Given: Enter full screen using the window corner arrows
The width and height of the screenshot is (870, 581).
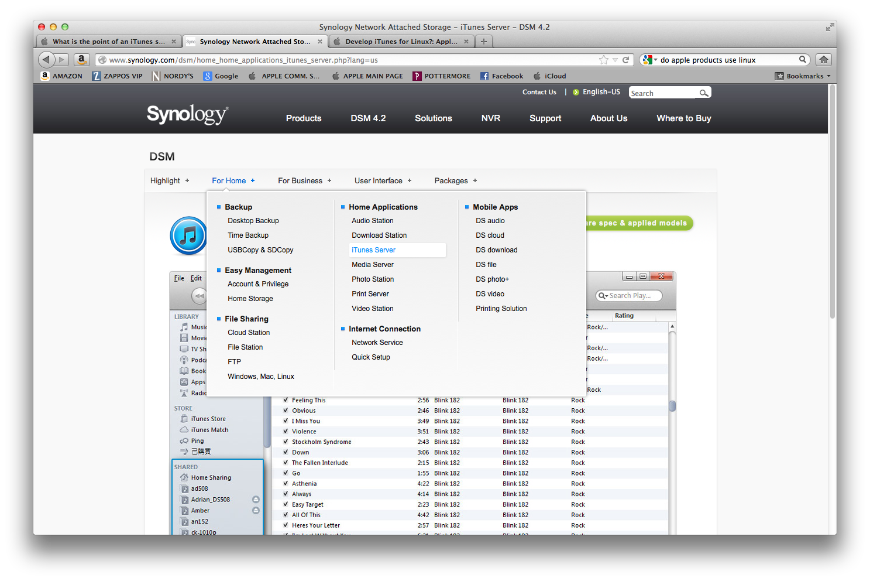Looking at the screenshot, I should point(830,27).
